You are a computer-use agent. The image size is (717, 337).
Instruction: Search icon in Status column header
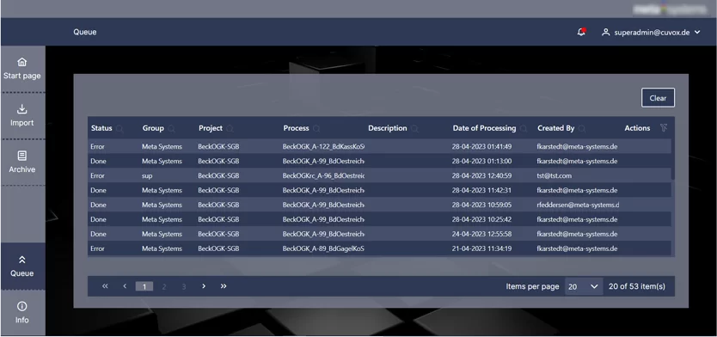(x=119, y=129)
